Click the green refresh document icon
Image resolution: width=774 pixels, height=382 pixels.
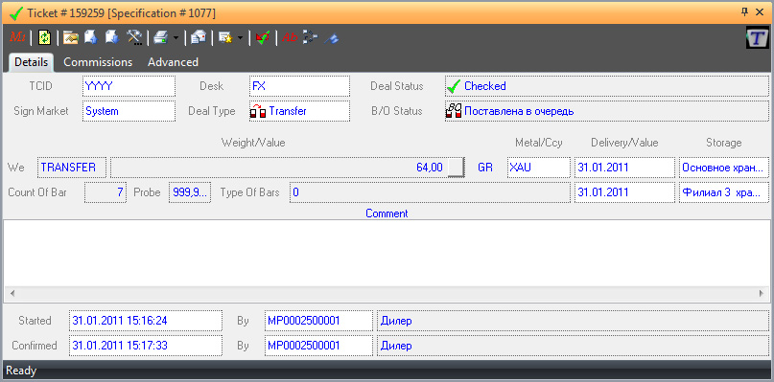pyautogui.click(x=44, y=37)
